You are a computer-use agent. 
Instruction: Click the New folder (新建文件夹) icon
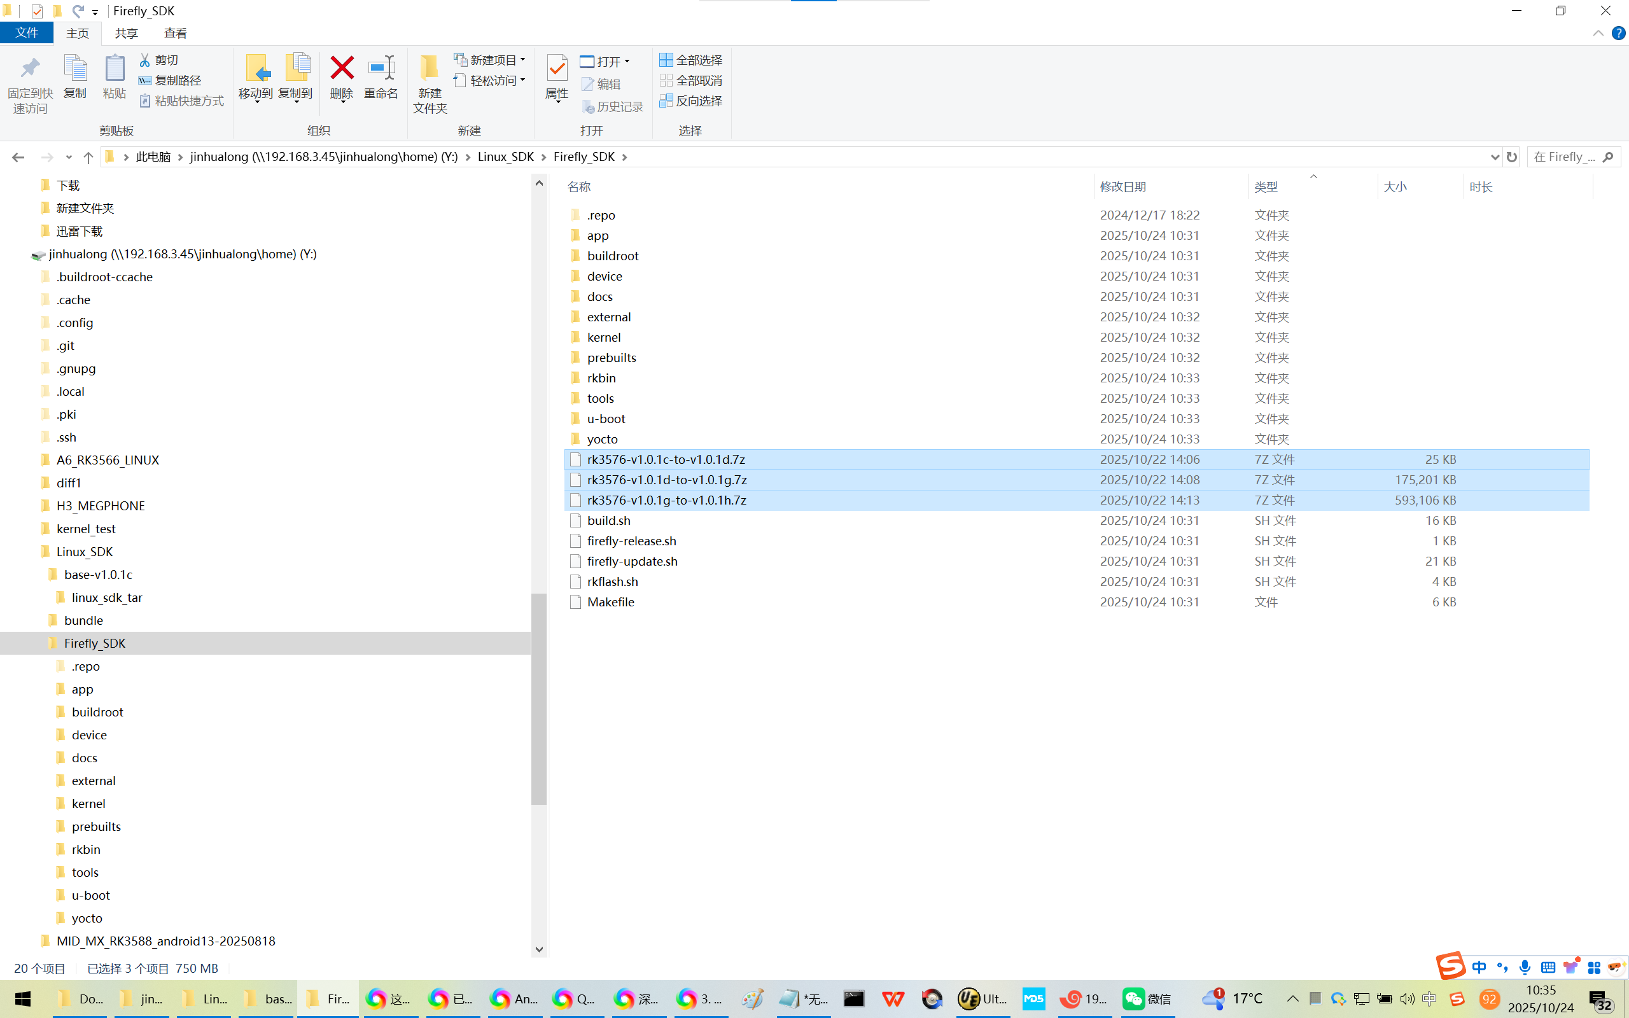430,69
